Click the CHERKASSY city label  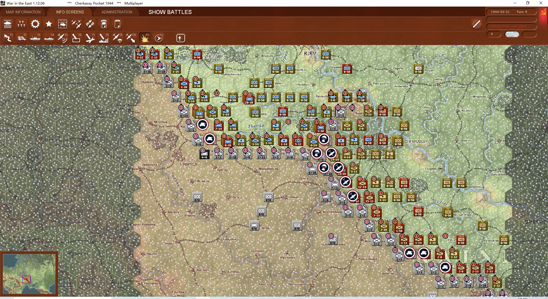pos(416,142)
